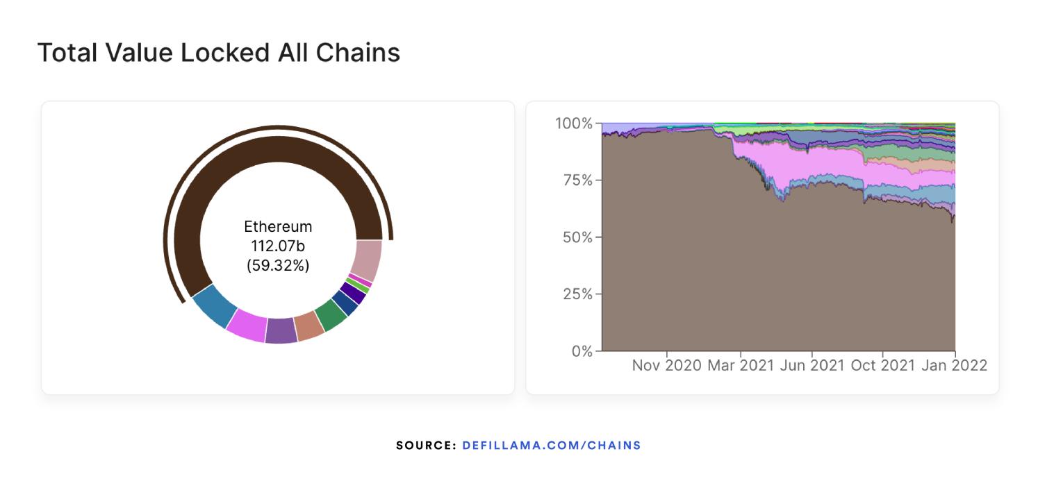The image size is (1038, 481).
Task: Click the Jan 2022 axis label
Action: pos(955,365)
